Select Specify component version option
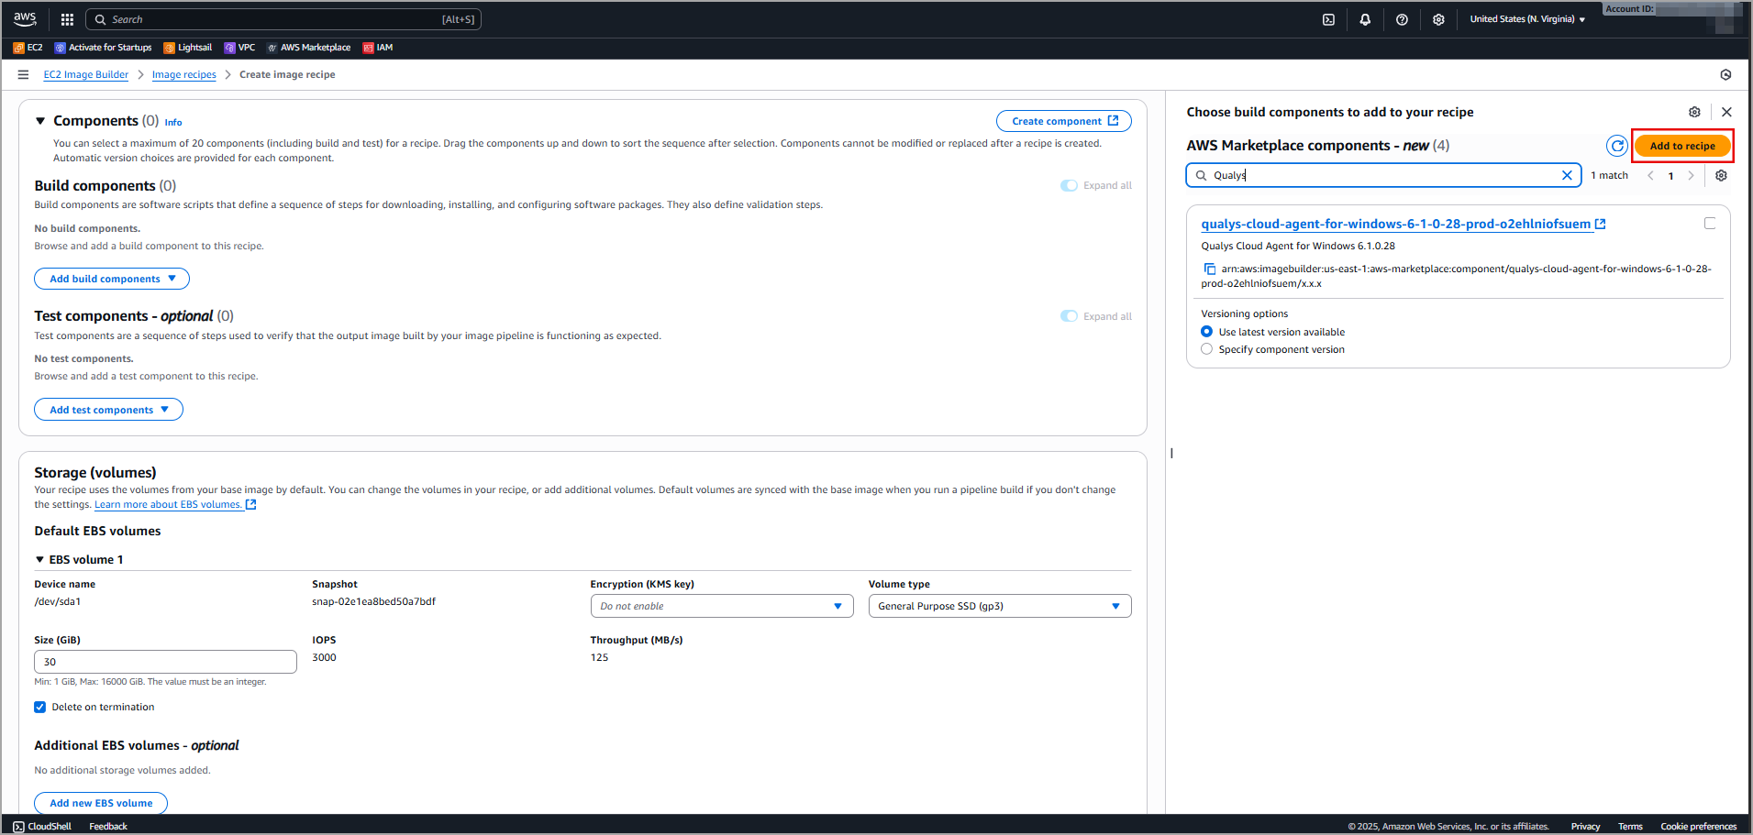Viewport: 1753px width, 835px height. (1207, 349)
